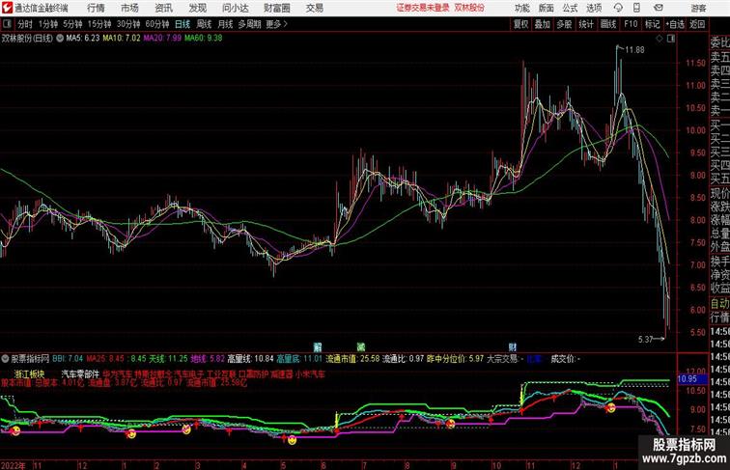Expand the 更多 periods chevron

(286, 24)
